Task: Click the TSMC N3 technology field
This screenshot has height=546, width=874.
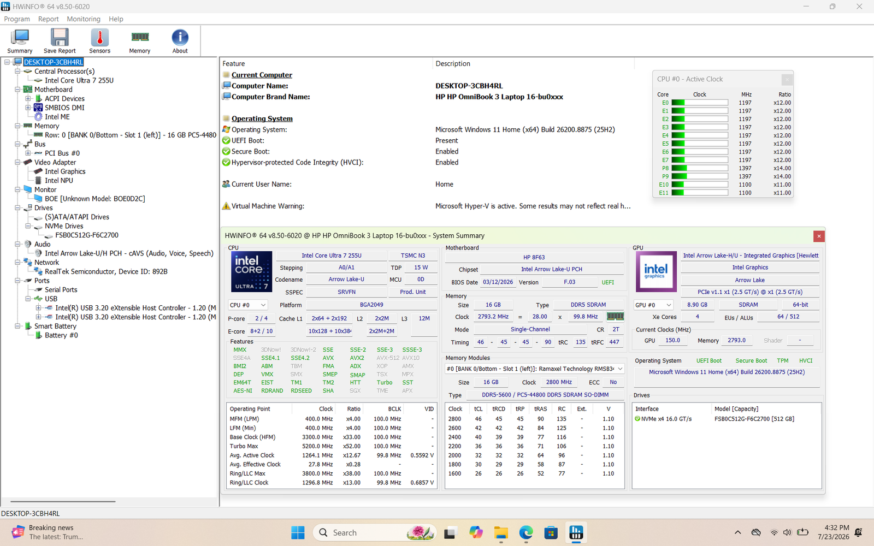Action: coord(413,256)
